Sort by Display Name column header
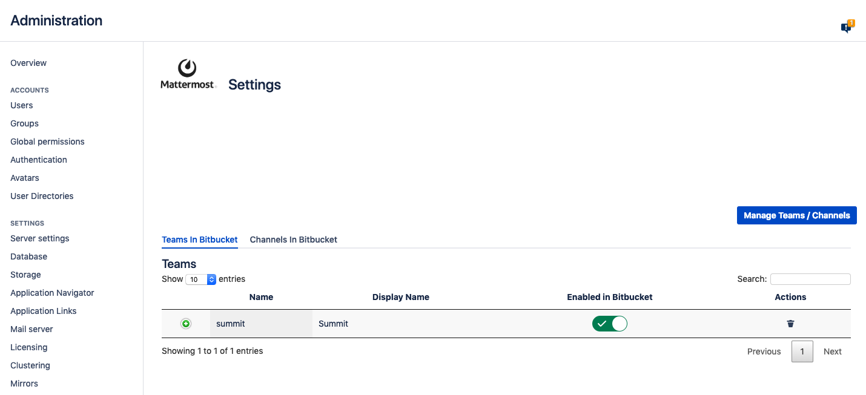Image resolution: width=866 pixels, height=395 pixels. (400, 297)
